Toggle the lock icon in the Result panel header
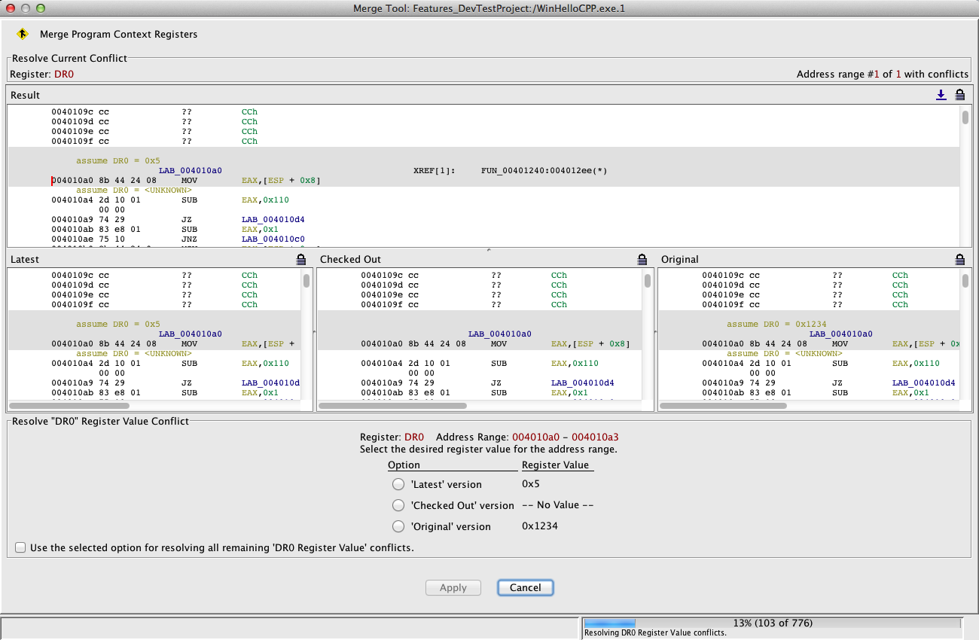 point(960,95)
